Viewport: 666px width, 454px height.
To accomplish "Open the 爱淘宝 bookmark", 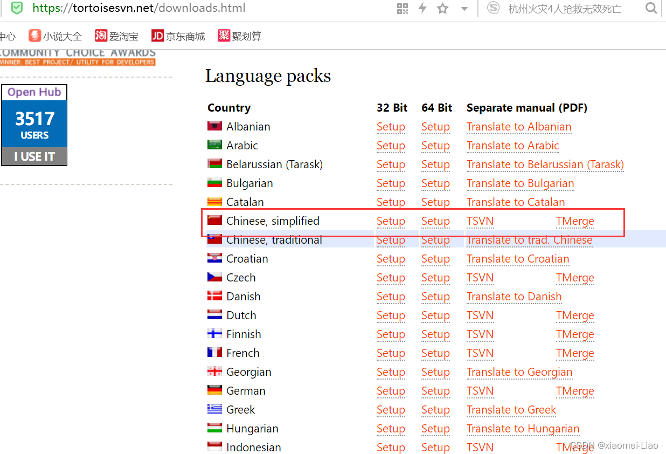I will [117, 36].
